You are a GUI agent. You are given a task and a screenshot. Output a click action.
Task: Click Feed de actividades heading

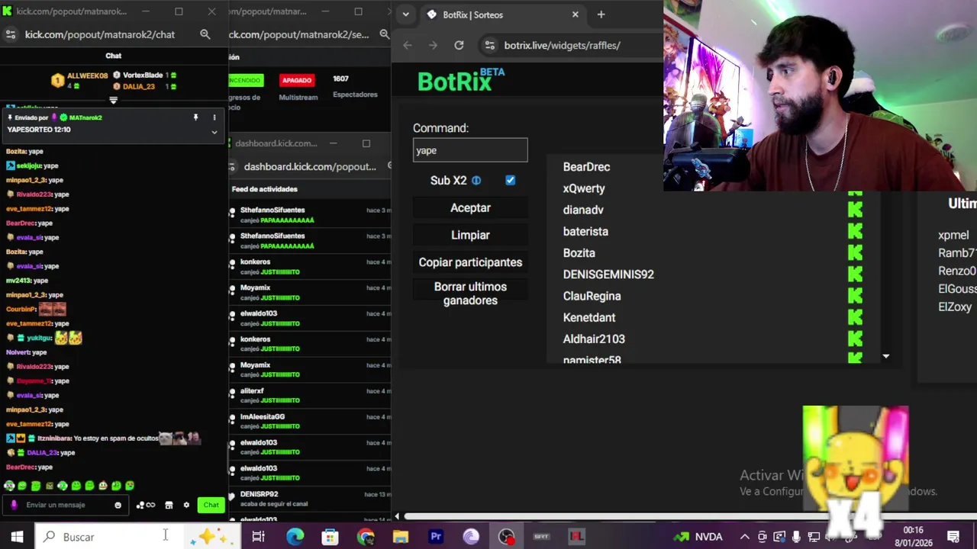265,189
